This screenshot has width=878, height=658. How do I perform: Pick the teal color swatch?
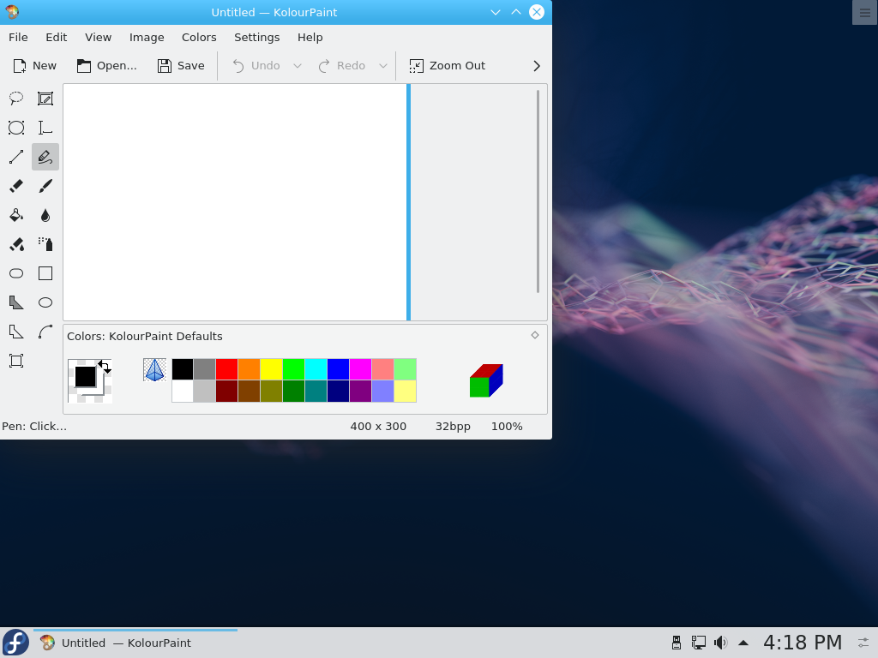pyautogui.click(x=316, y=391)
